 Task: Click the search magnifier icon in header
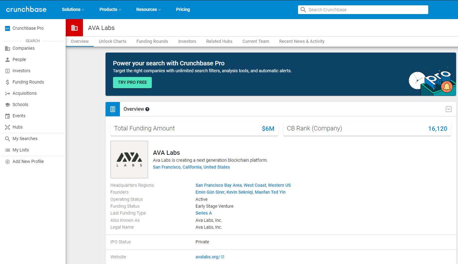tap(303, 10)
